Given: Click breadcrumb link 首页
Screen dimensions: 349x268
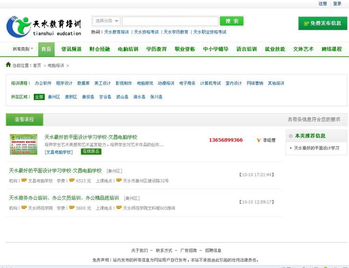Looking at the screenshot, I should [37, 66].
